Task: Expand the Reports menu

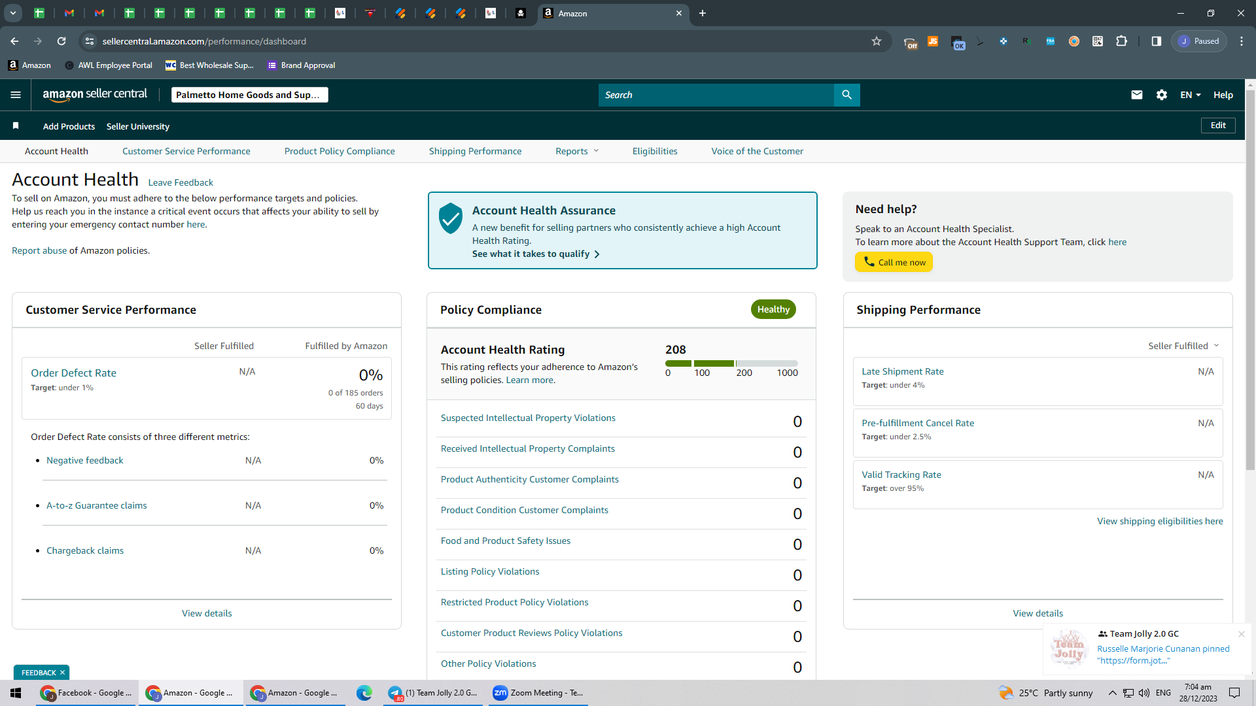Action: (x=577, y=151)
